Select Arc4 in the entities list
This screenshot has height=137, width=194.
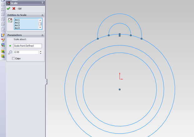tap(17, 28)
